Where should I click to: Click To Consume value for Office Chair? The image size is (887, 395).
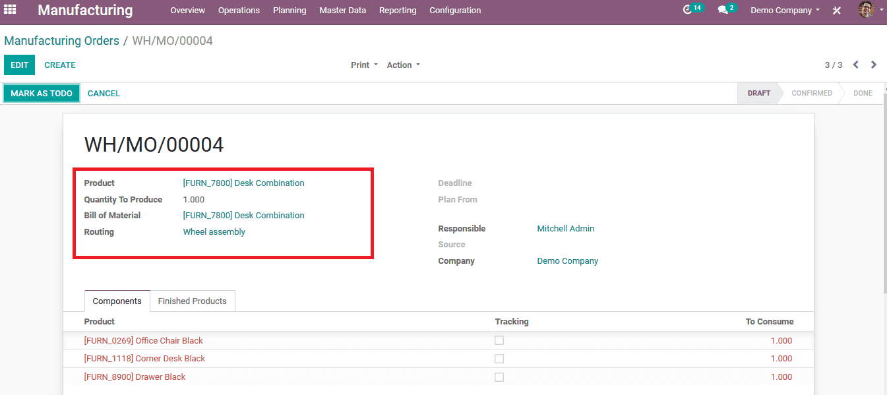click(781, 340)
